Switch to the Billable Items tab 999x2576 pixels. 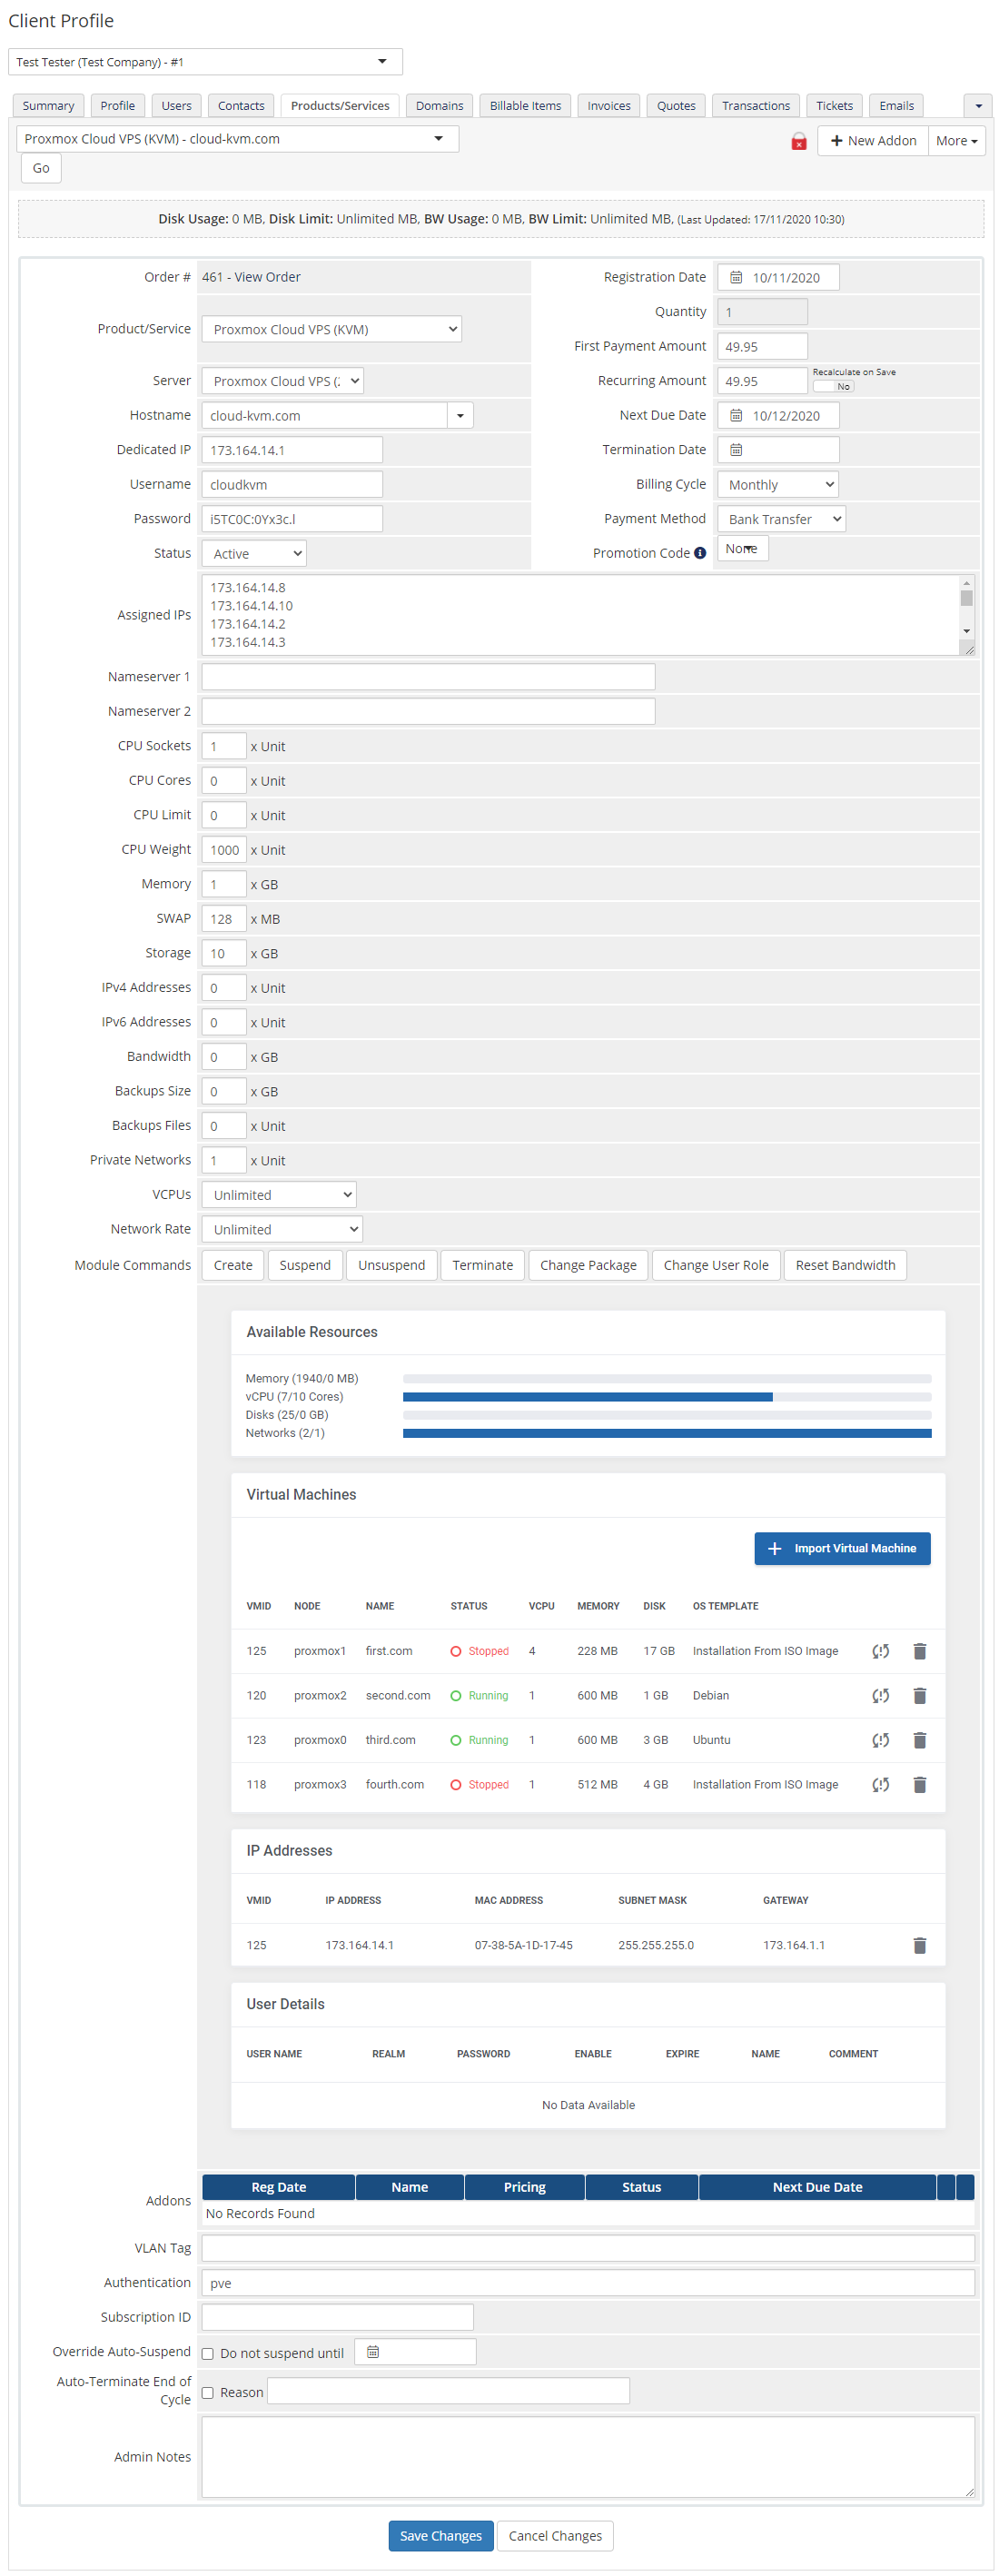[x=525, y=105]
